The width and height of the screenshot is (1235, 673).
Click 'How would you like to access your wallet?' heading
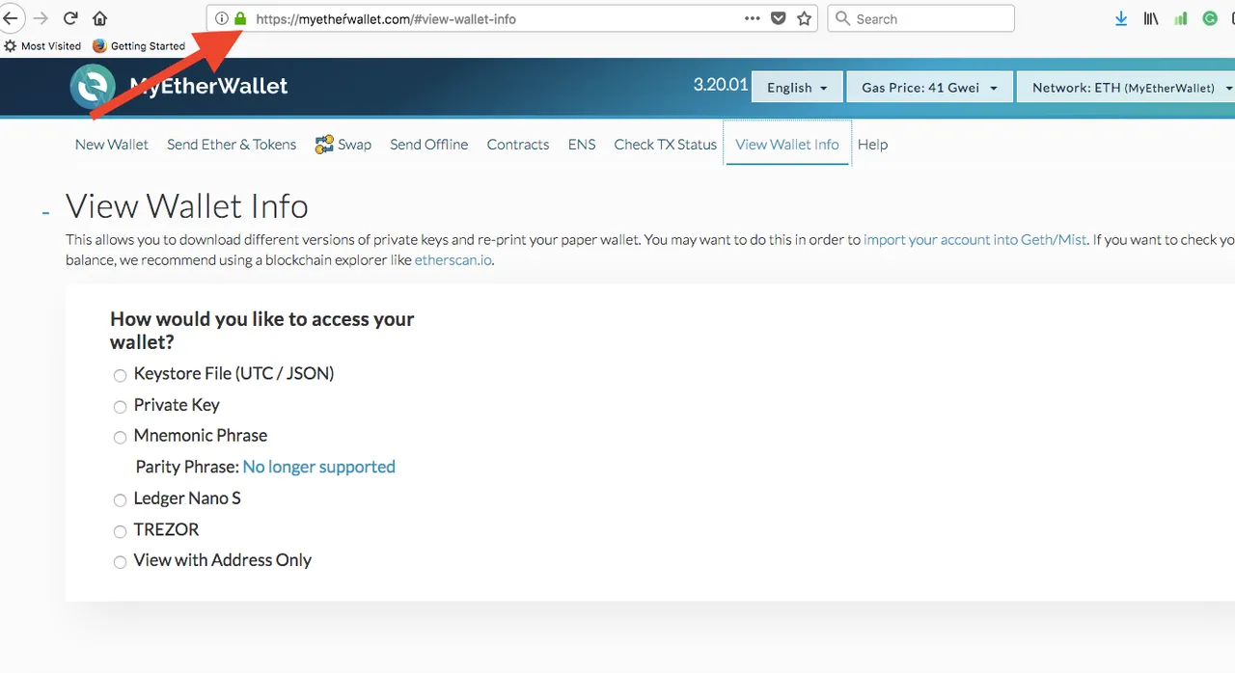pos(262,330)
